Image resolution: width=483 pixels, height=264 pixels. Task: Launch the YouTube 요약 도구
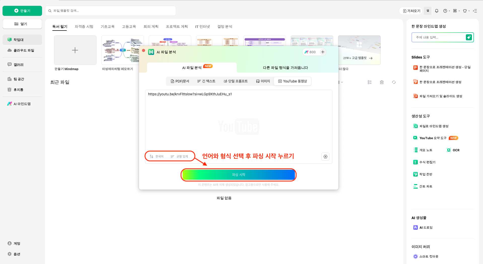[x=433, y=138]
